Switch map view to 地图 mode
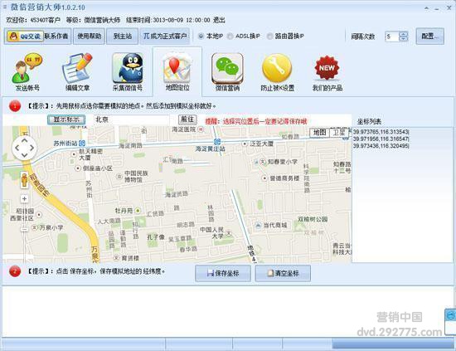Image resolution: width=456 pixels, height=351 pixels. click(319, 133)
